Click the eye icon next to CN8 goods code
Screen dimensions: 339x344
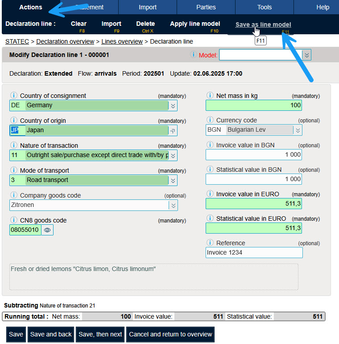47,230
